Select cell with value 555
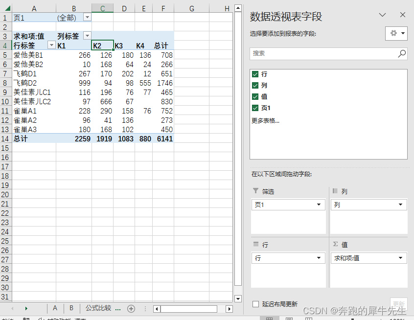The width and height of the screenshot is (414, 320). tap(144, 83)
